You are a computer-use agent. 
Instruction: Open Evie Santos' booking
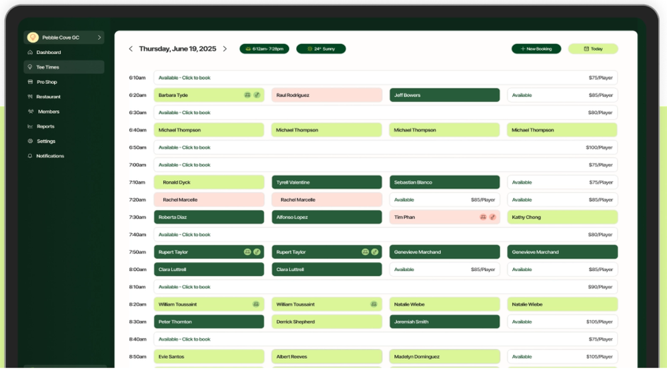click(x=209, y=357)
